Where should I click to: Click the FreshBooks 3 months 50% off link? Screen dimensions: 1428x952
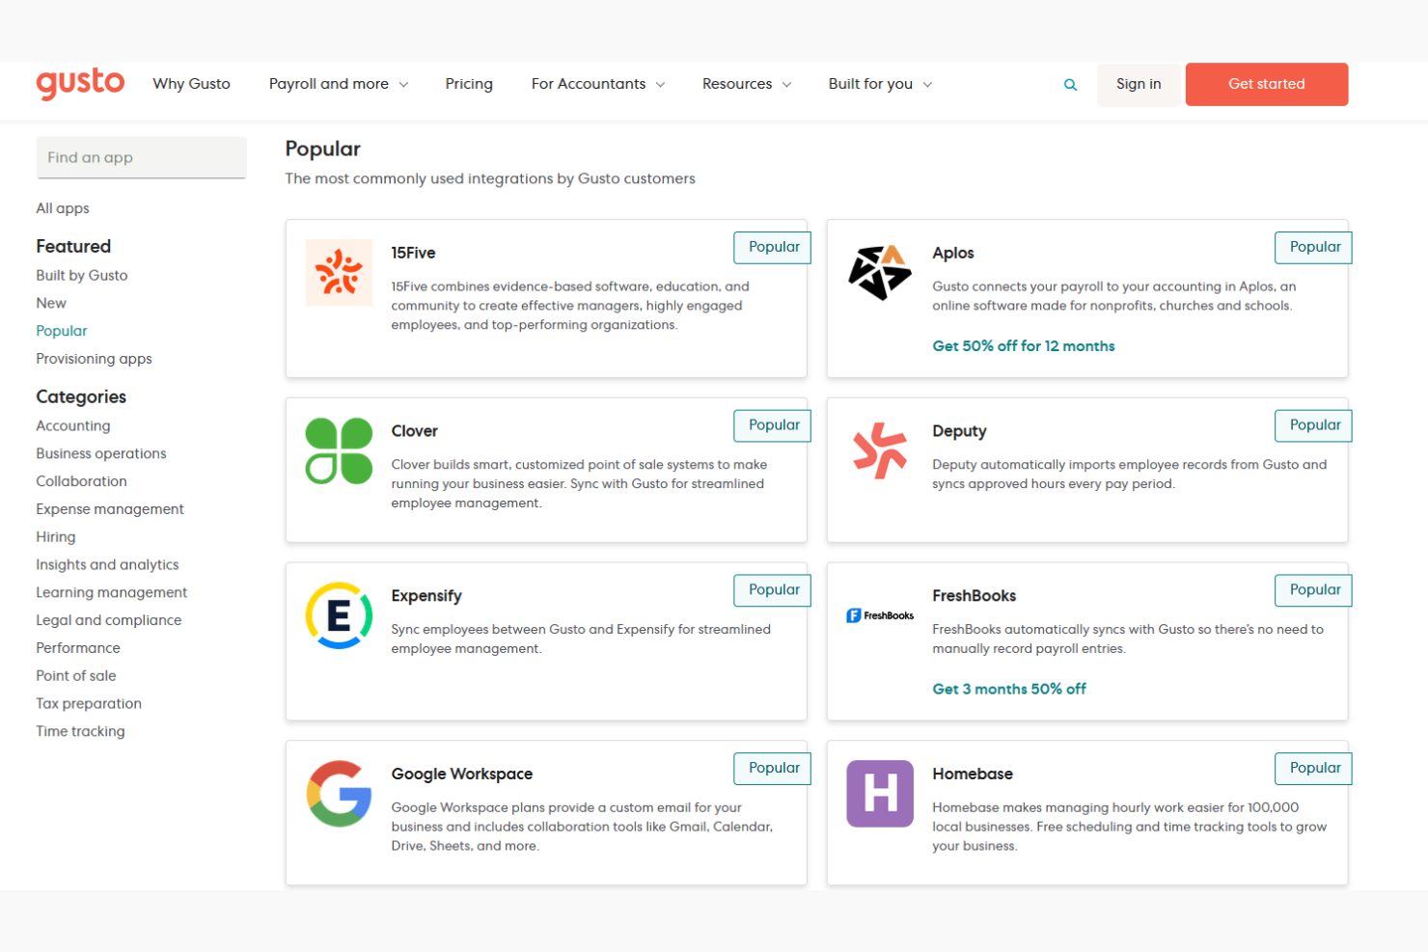click(1009, 689)
